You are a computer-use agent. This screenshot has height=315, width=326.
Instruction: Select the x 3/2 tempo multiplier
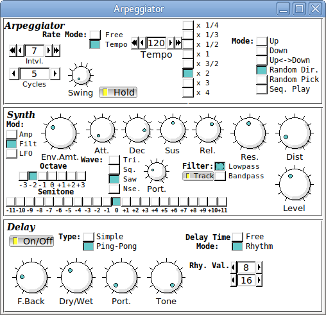pos(188,64)
